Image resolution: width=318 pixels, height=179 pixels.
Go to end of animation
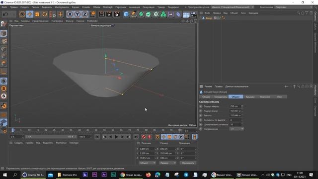tap(136, 137)
